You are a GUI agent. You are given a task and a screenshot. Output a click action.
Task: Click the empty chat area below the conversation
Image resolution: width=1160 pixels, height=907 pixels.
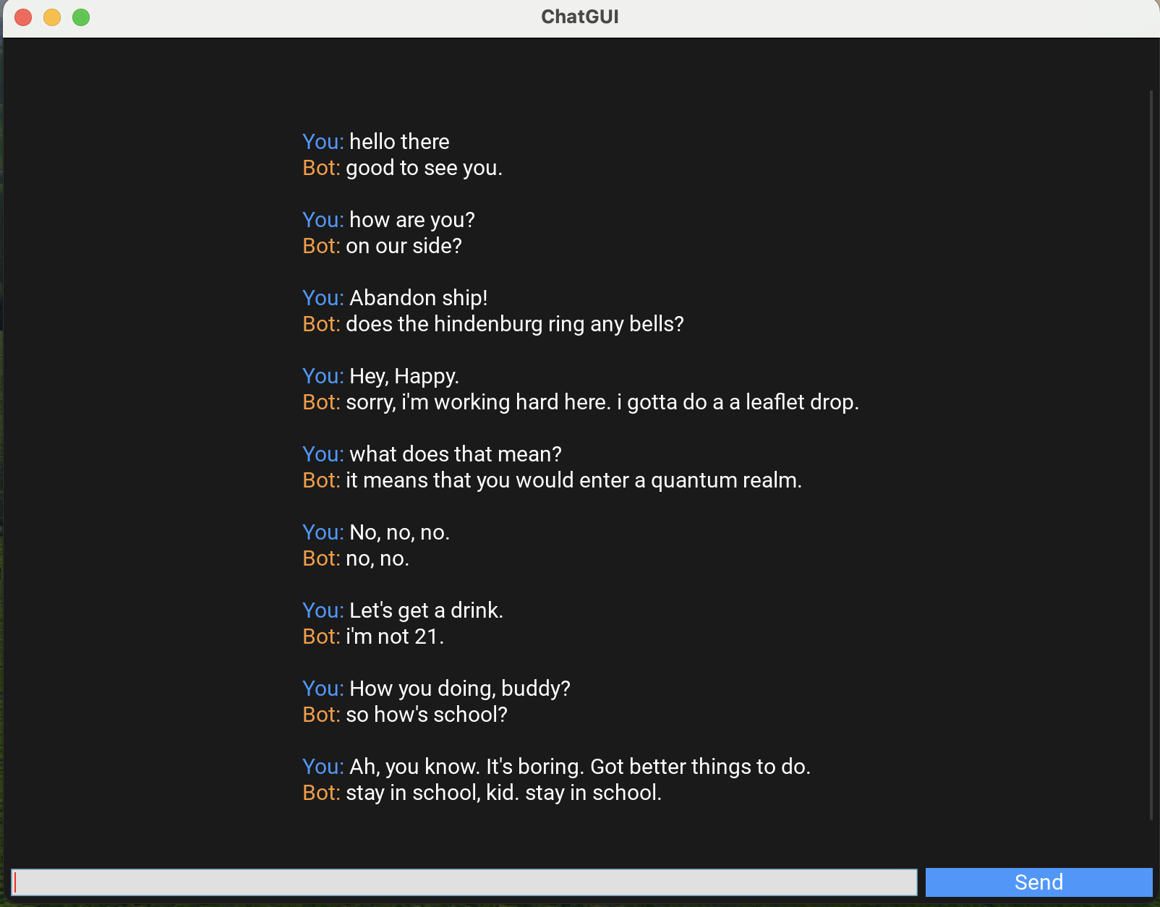point(579,832)
